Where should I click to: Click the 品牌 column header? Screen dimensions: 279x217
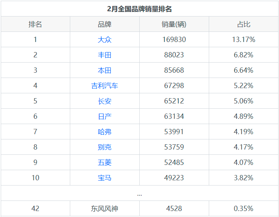[104, 24]
